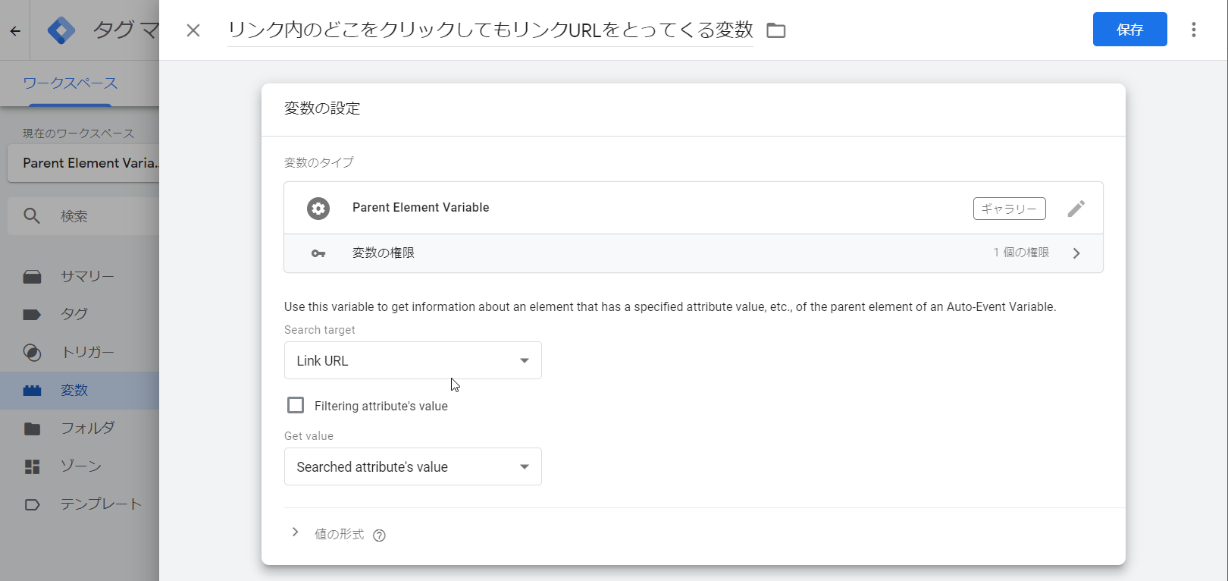The image size is (1228, 581).
Task: Click the Parent Element Variable gear icon
Action: point(318,208)
